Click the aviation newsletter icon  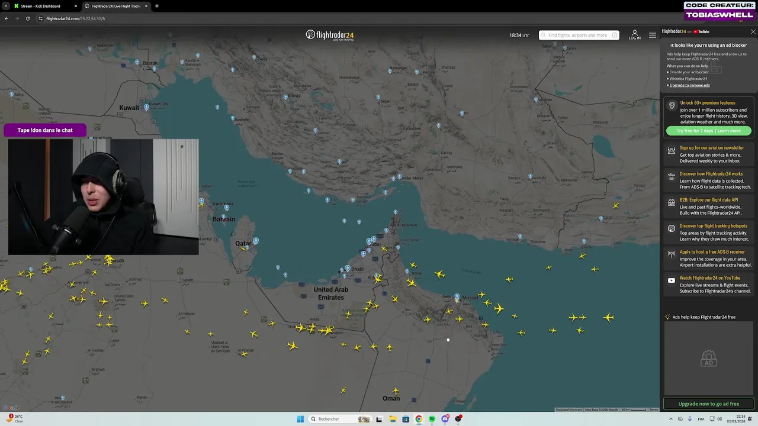coord(672,150)
